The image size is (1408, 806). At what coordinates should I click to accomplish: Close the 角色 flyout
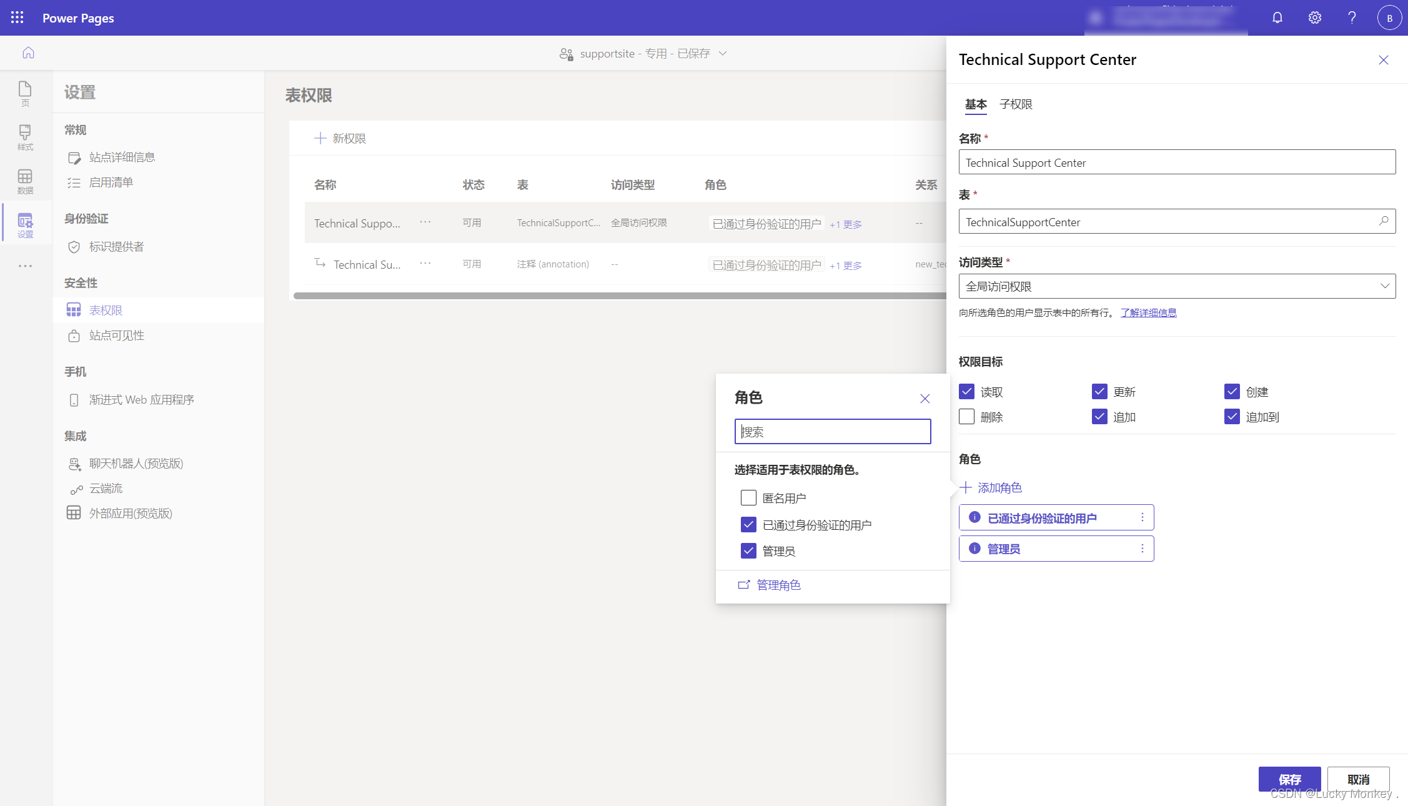click(x=925, y=399)
